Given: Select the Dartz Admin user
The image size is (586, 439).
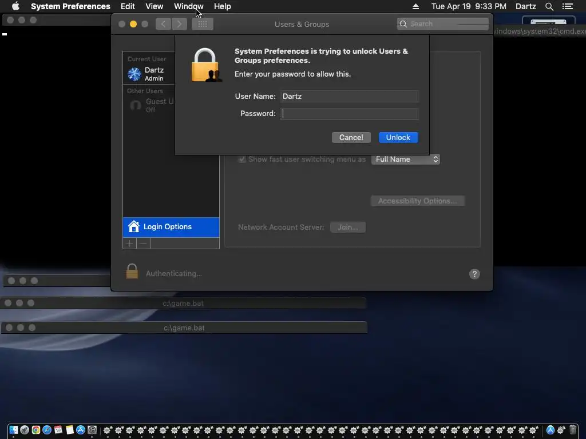Looking at the screenshot, I should (149, 74).
